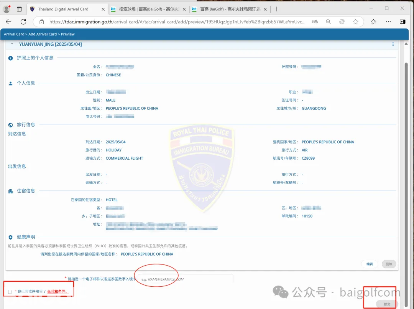The width and height of the screenshot is (414, 309).
Task: Click the 编辑 edit button
Action: coord(370,264)
